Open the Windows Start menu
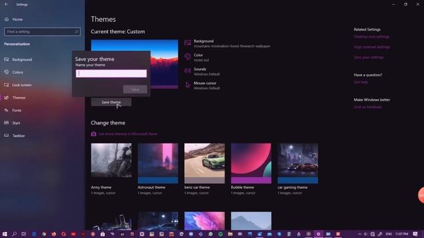Screen dimensions: 424x238 point(5,234)
